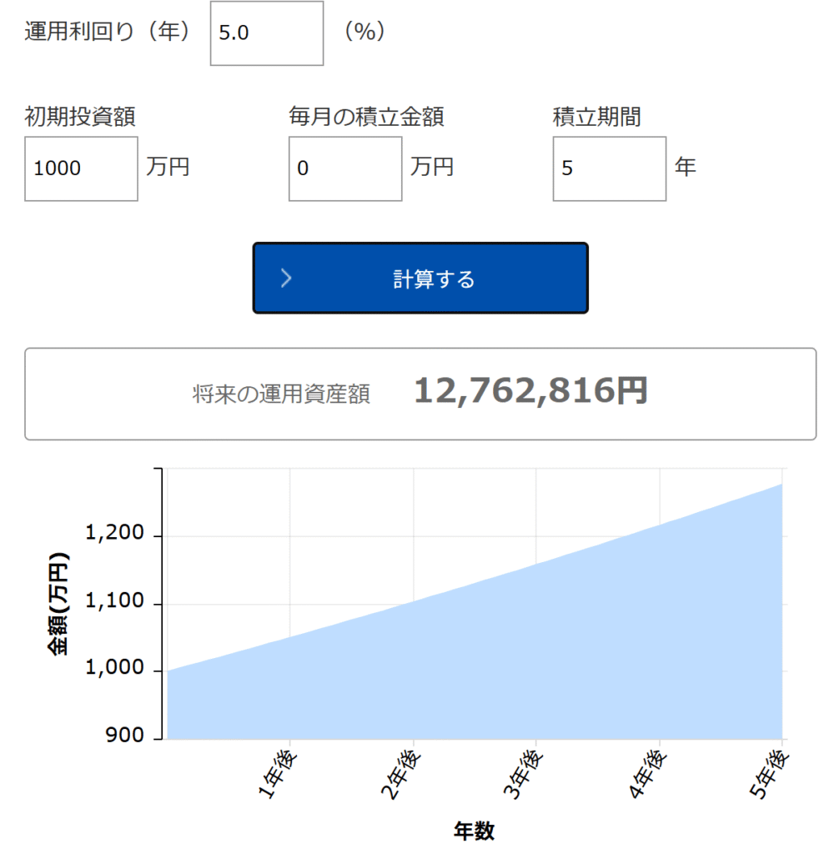
Task: Click the 運用利回り（年） label
Action: coord(108,33)
